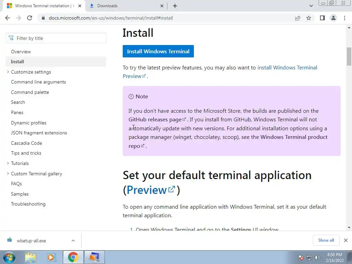
Task: Open the Panes article
Action: click(x=17, y=112)
